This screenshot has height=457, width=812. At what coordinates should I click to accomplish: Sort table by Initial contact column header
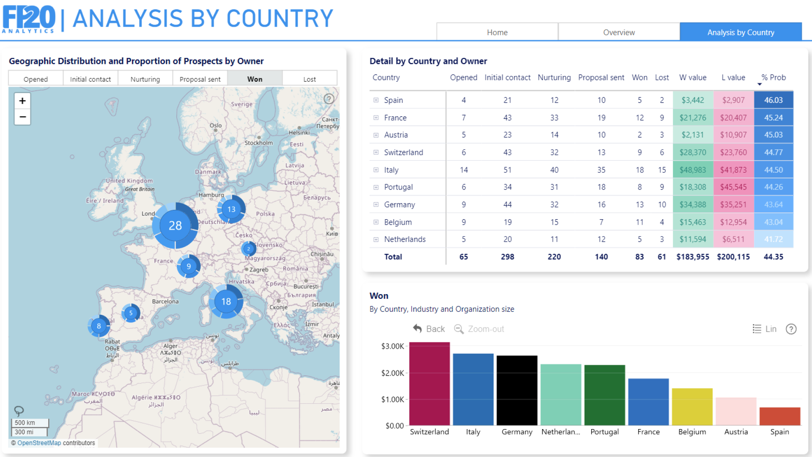507,77
